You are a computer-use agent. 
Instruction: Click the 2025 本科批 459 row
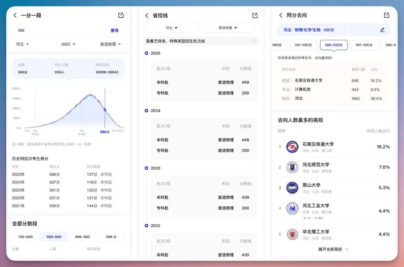[204, 82]
